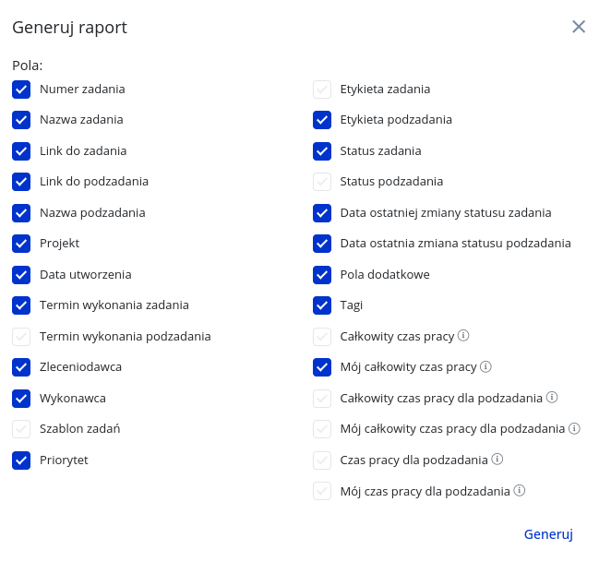Uncheck the Tagi field
599x562 pixels.
[322, 305]
